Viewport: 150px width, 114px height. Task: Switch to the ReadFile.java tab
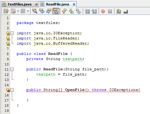58,4
